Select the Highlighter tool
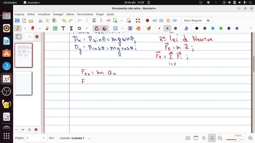Viewport: 255px width, 143px height. coord(47,28)
